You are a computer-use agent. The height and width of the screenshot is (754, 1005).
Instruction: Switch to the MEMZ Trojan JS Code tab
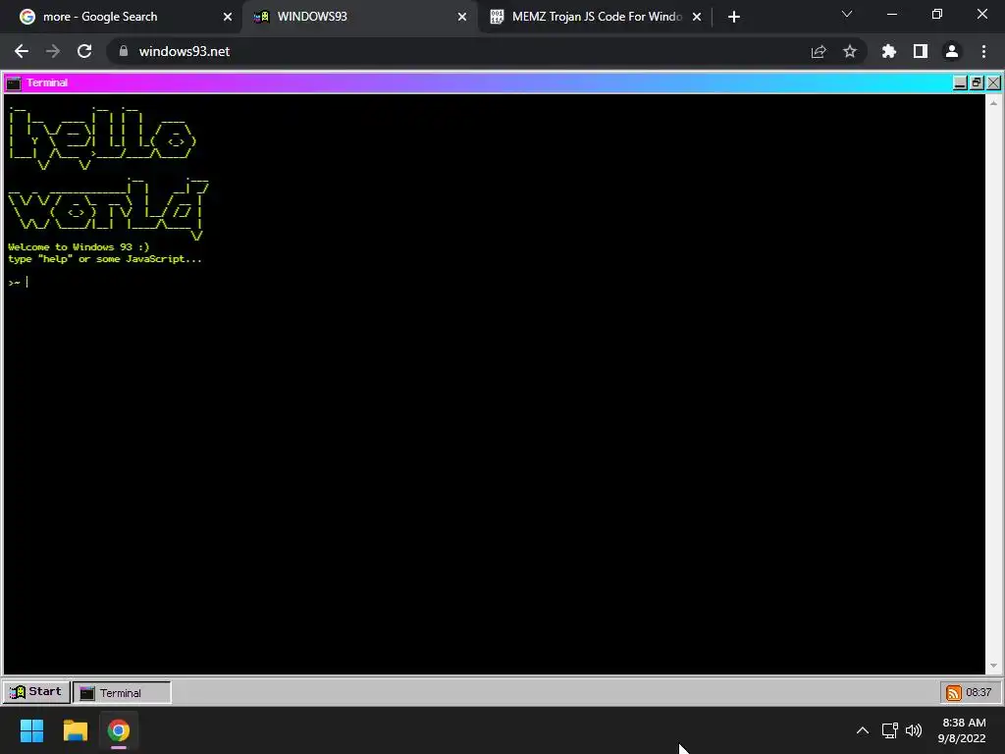[x=596, y=17]
